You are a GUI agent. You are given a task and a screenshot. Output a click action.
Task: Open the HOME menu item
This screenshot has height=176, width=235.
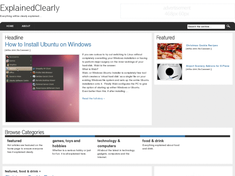[10, 26]
